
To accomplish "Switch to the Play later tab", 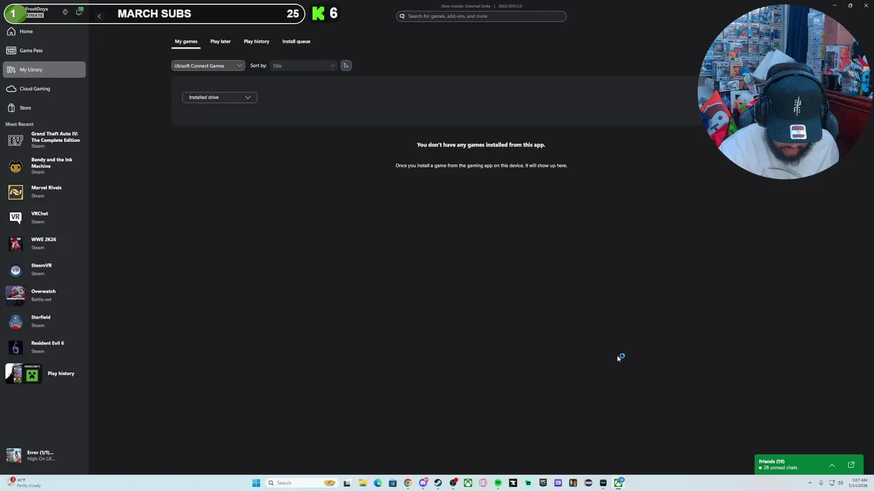I will click(x=221, y=42).
